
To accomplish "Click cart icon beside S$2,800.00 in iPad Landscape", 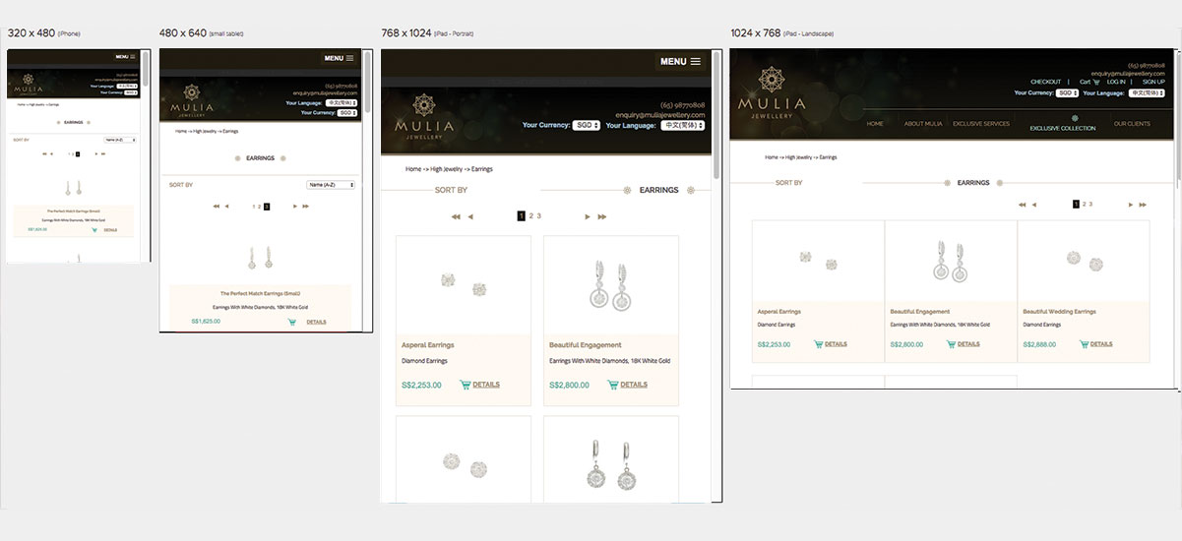I will pos(951,344).
